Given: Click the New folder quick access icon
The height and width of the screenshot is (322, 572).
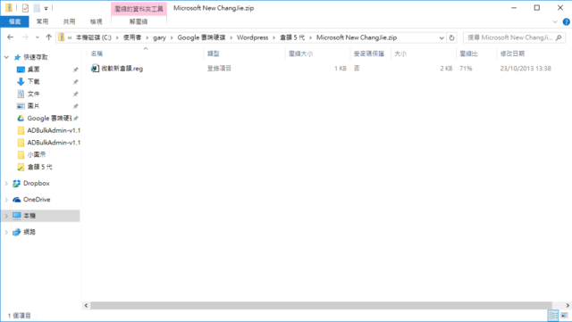Looking at the screenshot, I should click(37, 8).
